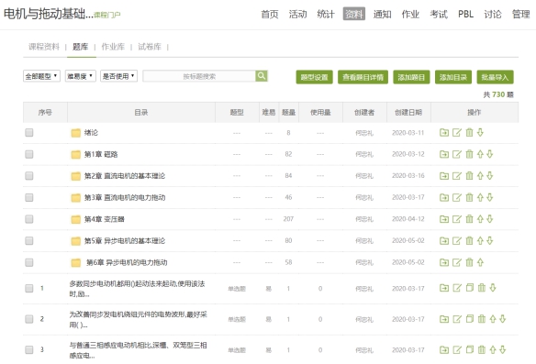Click the trash icon for 绪论 row
536x364 pixels.
click(x=469, y=132)
